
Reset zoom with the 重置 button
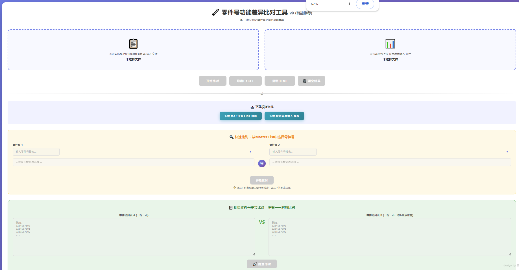(365, 4)
